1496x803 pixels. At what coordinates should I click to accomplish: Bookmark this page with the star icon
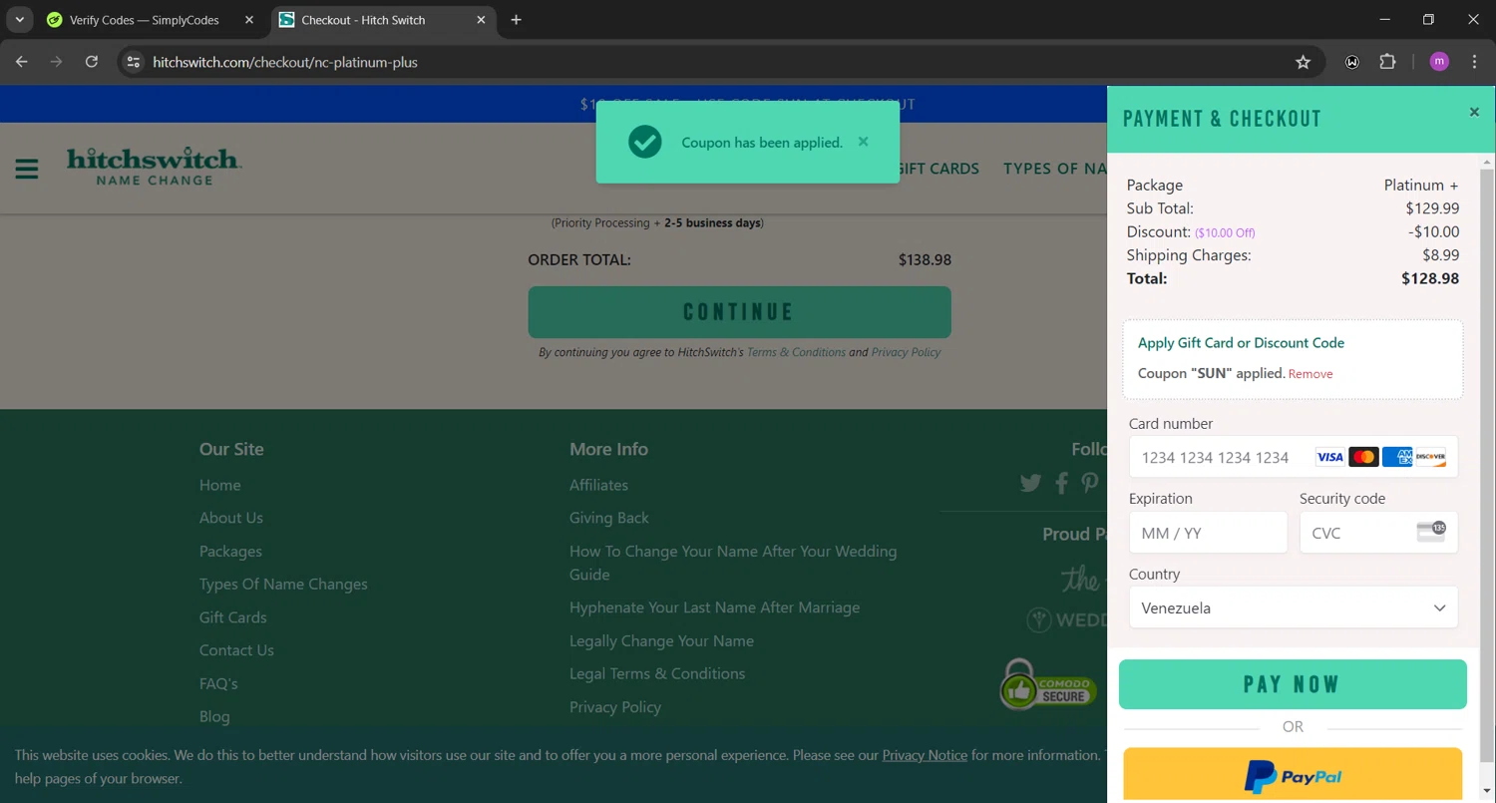coord(1303,62)
